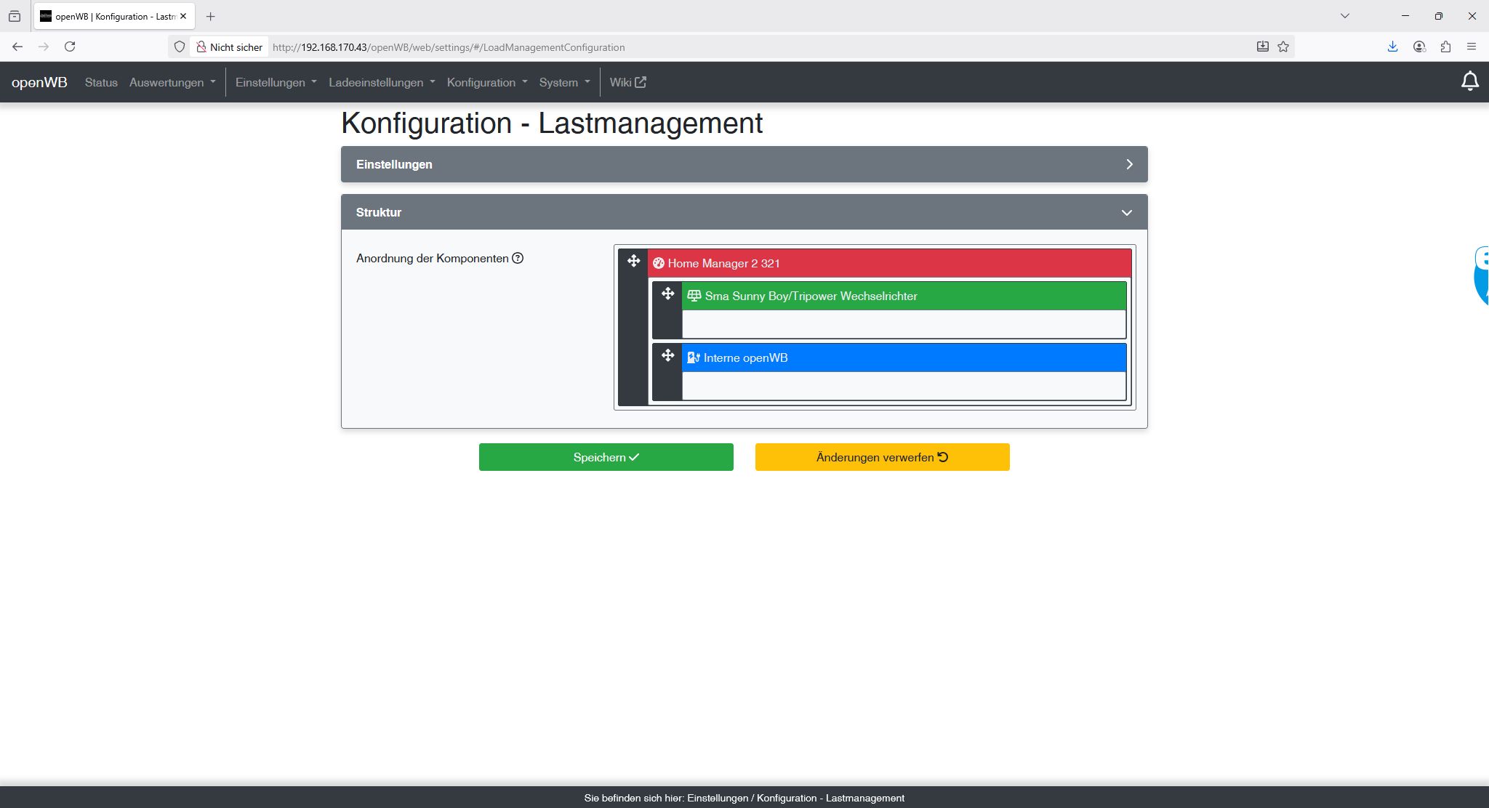Click the browser URL address field

pyautogui.click(x=727, y=47)
